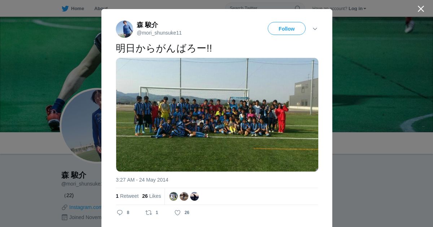433x227 pixels.
Task: Open the @mori_shunsuke11 handle link
Action: [159, 33]
